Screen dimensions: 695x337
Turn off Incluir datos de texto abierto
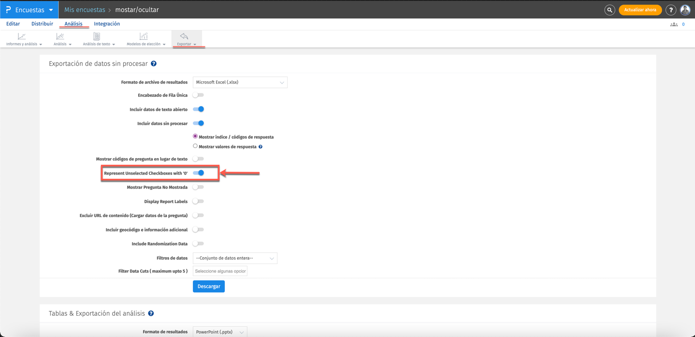coord(199,109)
